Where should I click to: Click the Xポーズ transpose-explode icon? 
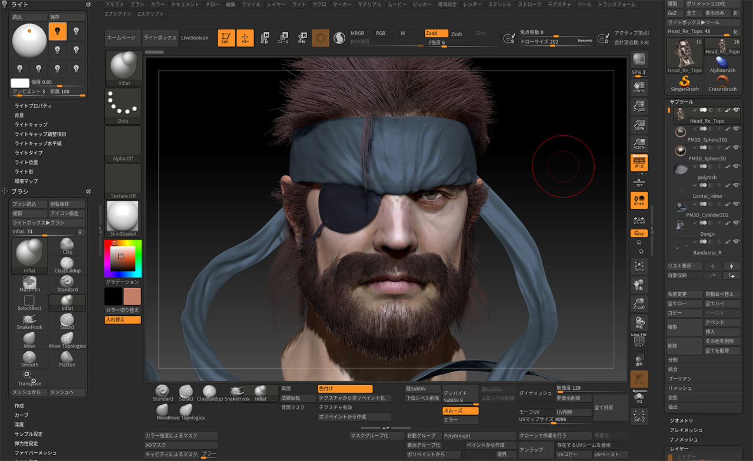pos(639,417)
